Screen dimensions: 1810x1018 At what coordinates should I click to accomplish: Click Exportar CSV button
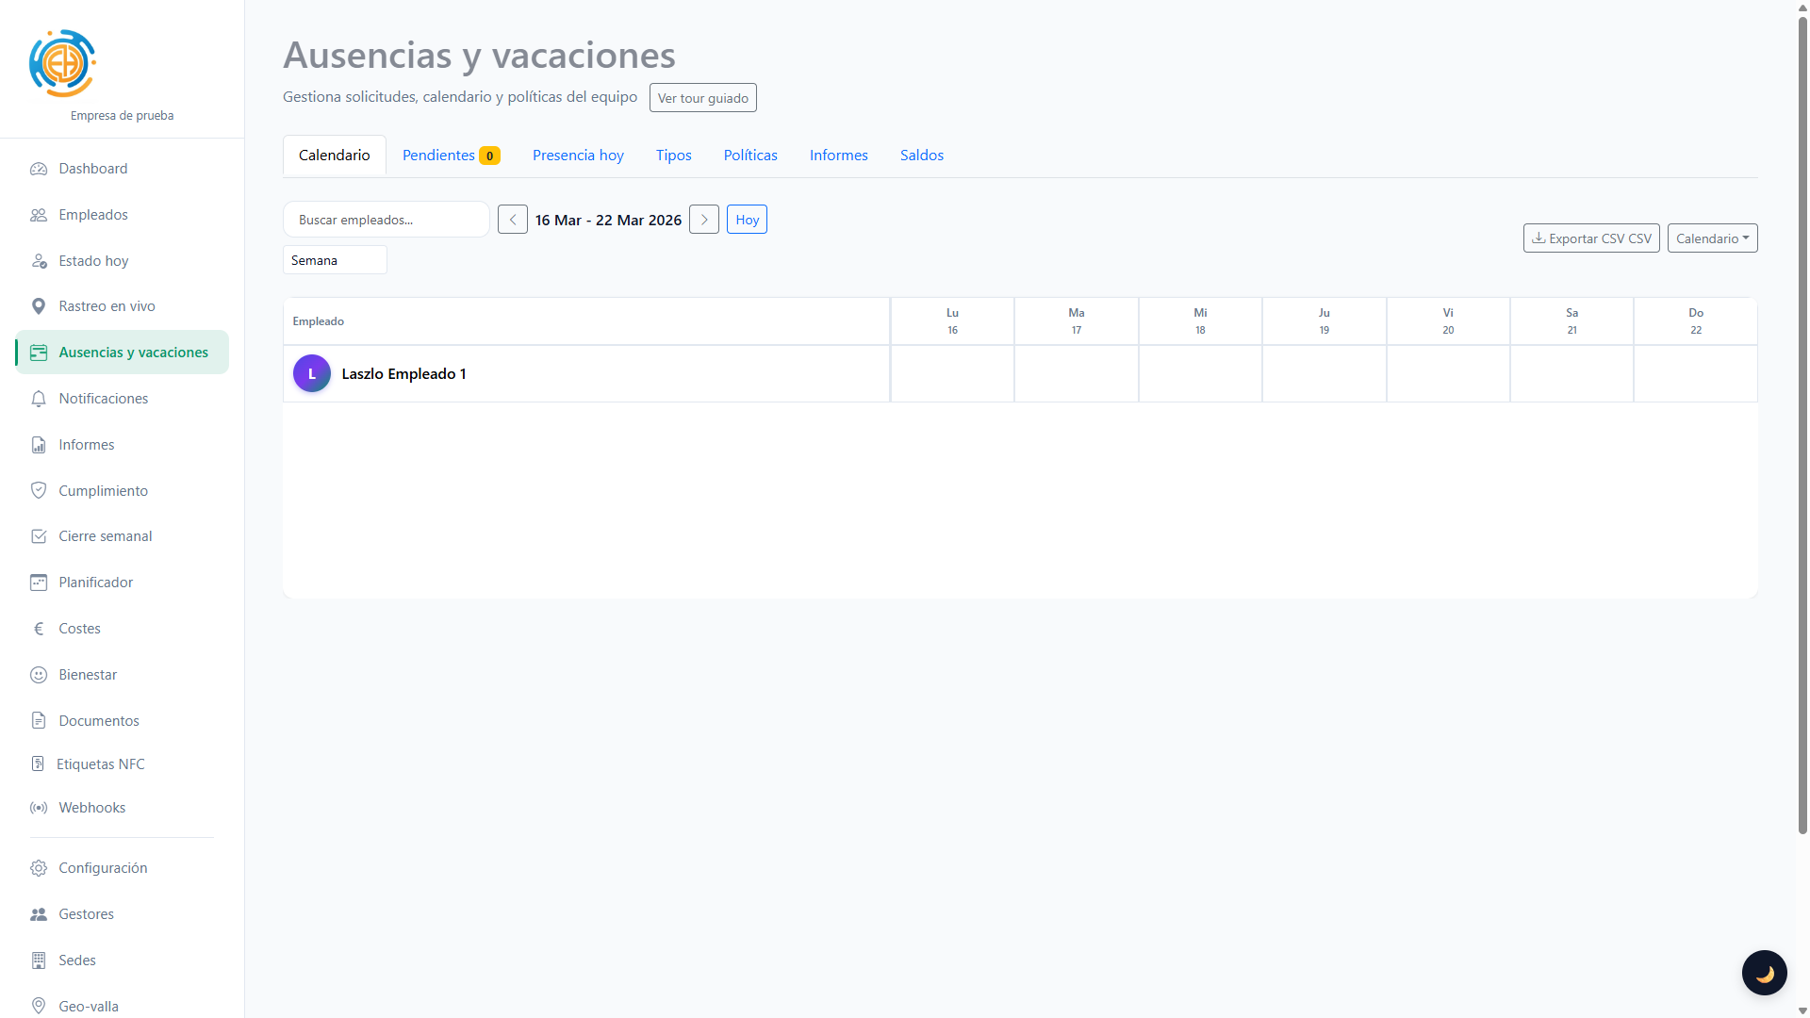[1590, 238]
